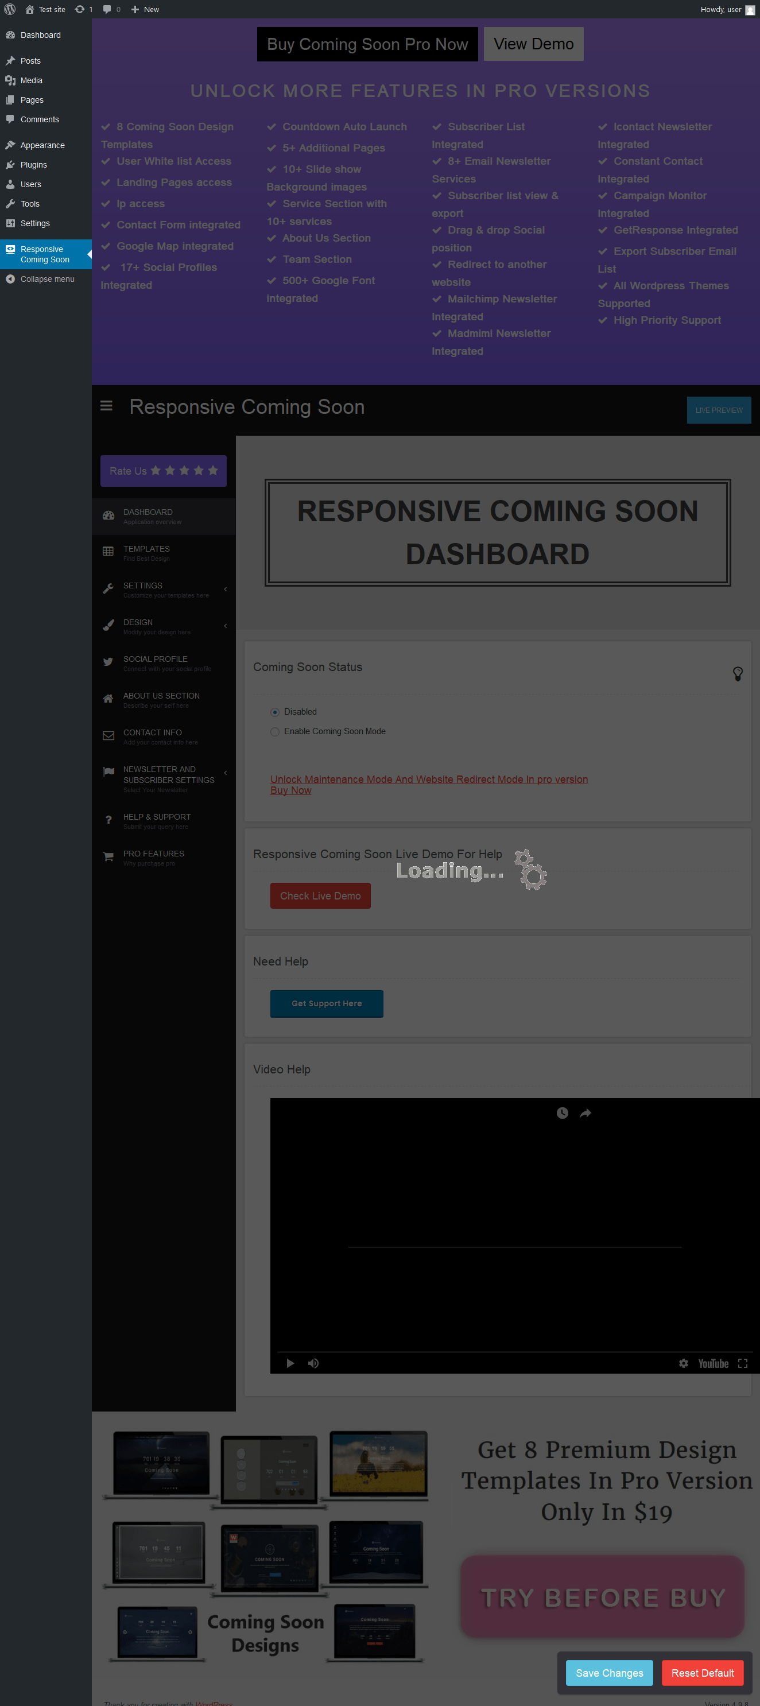Click the About Us Section home icon
760x1706 pixels.
(x=108, y=698)
